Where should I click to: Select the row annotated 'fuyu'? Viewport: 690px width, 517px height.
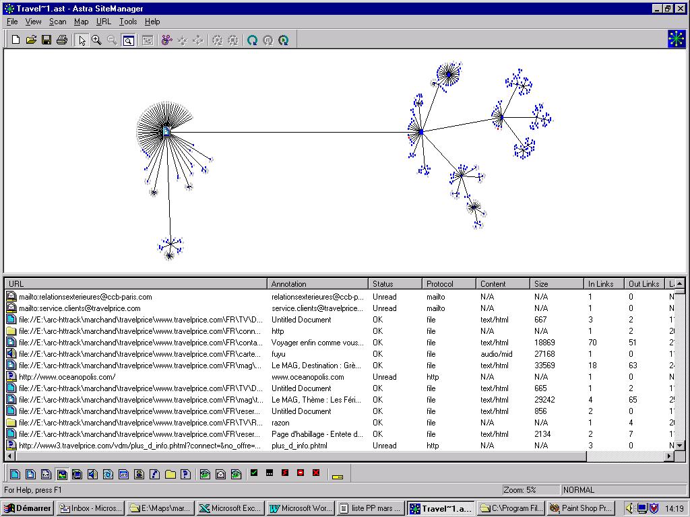[340, 354]
